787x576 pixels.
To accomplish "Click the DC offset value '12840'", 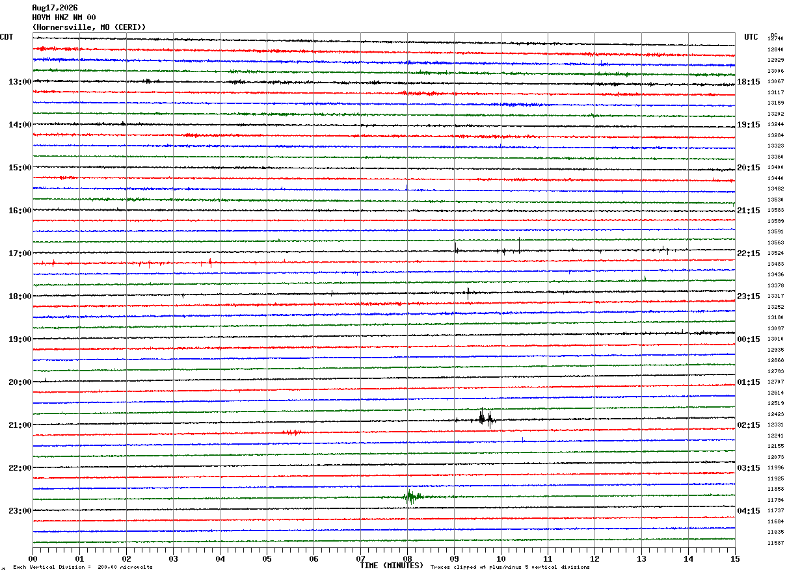I will pos(775,49).
